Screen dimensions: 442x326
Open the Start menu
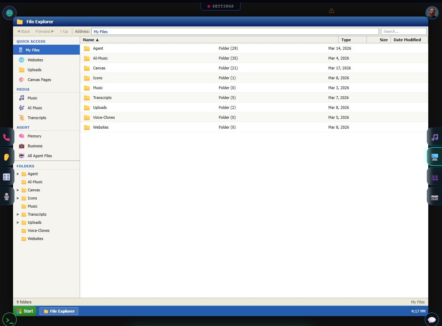(x=24, y=311)
